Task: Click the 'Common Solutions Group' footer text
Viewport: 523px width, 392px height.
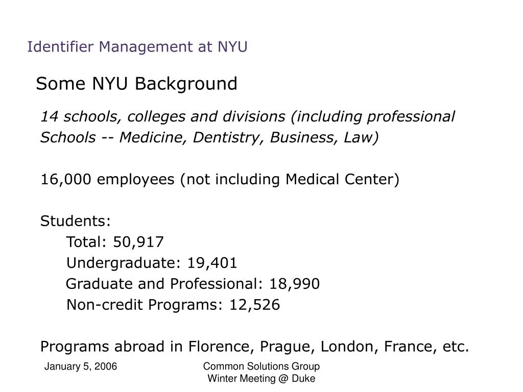Action: click(261, 366)
